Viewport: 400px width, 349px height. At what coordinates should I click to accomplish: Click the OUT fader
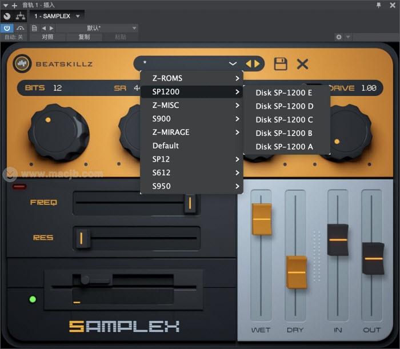click(373, 258)
